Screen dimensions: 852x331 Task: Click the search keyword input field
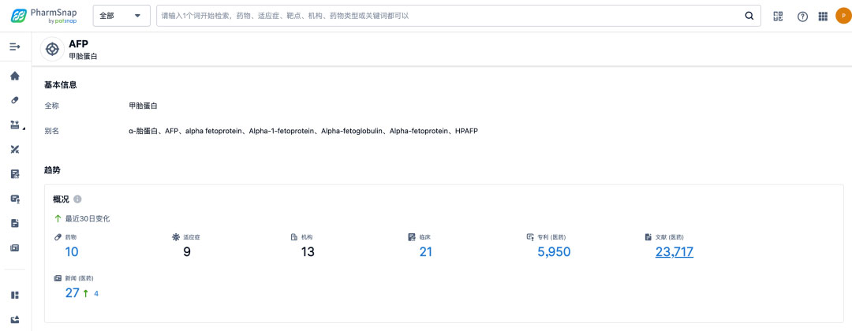450,16
